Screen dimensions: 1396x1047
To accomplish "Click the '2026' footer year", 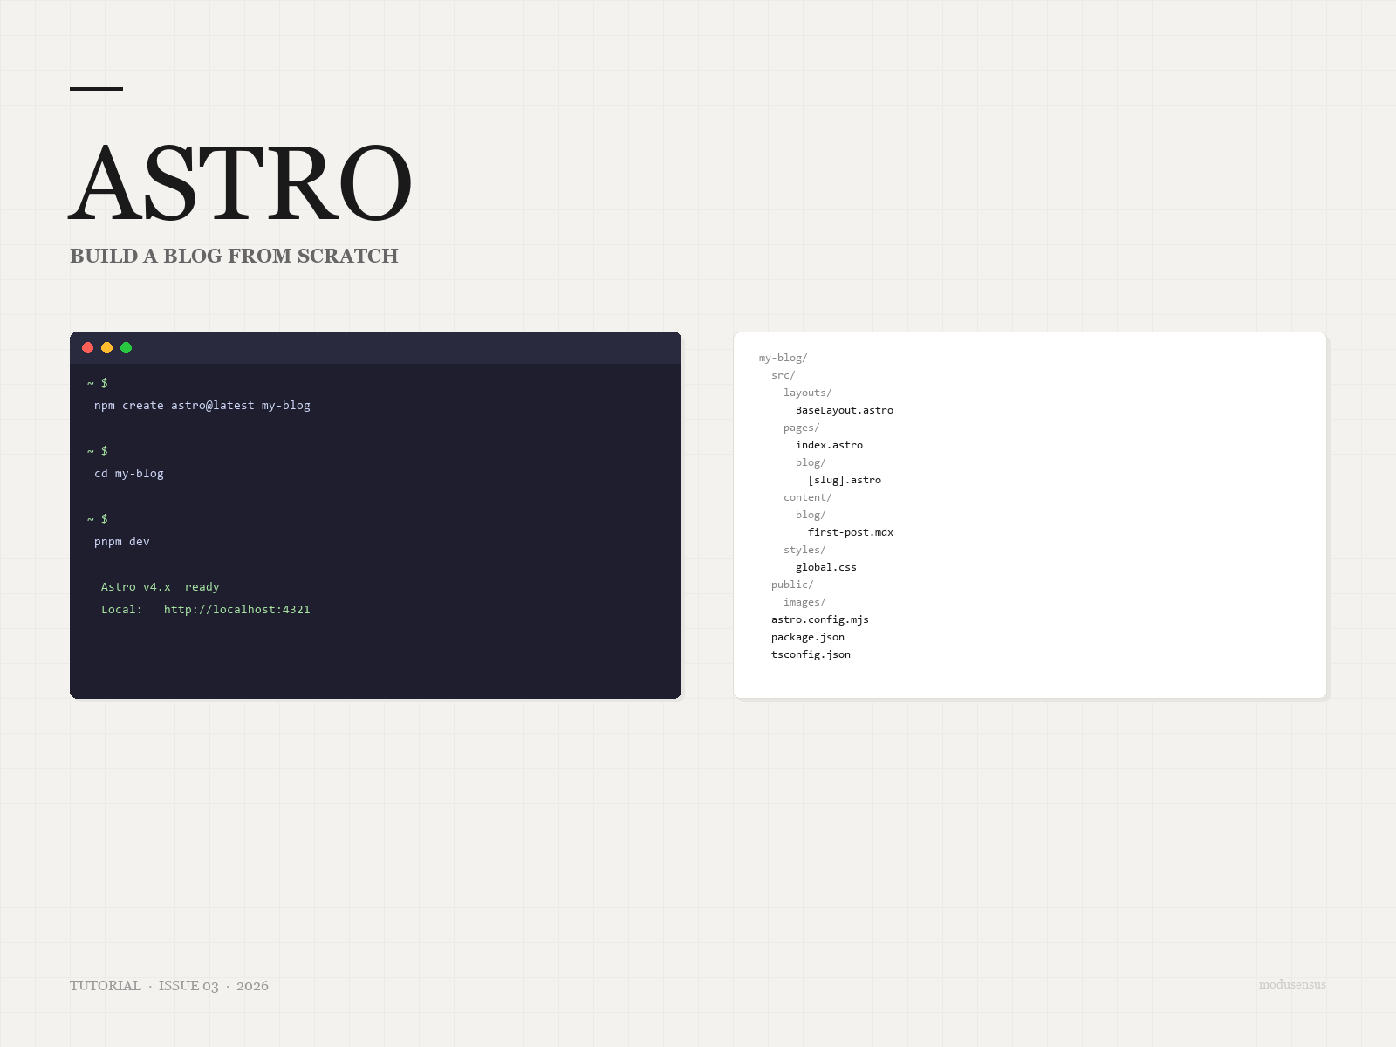I will point(252,985).
